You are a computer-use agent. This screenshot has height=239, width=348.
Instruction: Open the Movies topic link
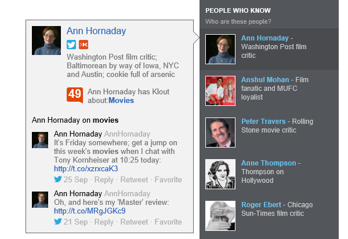pos(121,101)
